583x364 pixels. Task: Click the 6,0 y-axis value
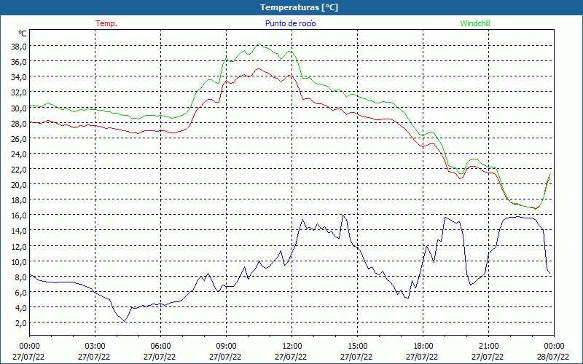(x=21, y=293)
